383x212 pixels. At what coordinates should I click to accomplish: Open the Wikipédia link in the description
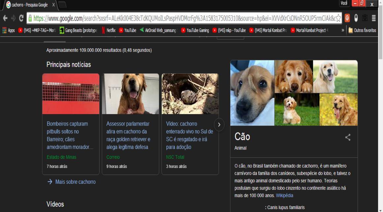coord(284,196)
